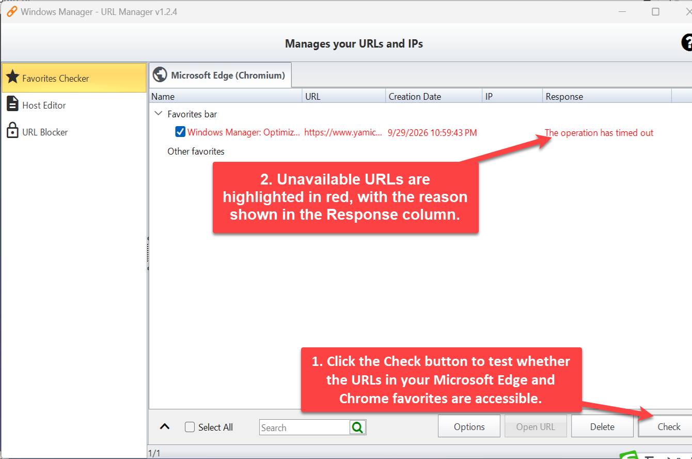Open the Favorites Checker panel
Screen dimensions: 692x459
point(74,78)
